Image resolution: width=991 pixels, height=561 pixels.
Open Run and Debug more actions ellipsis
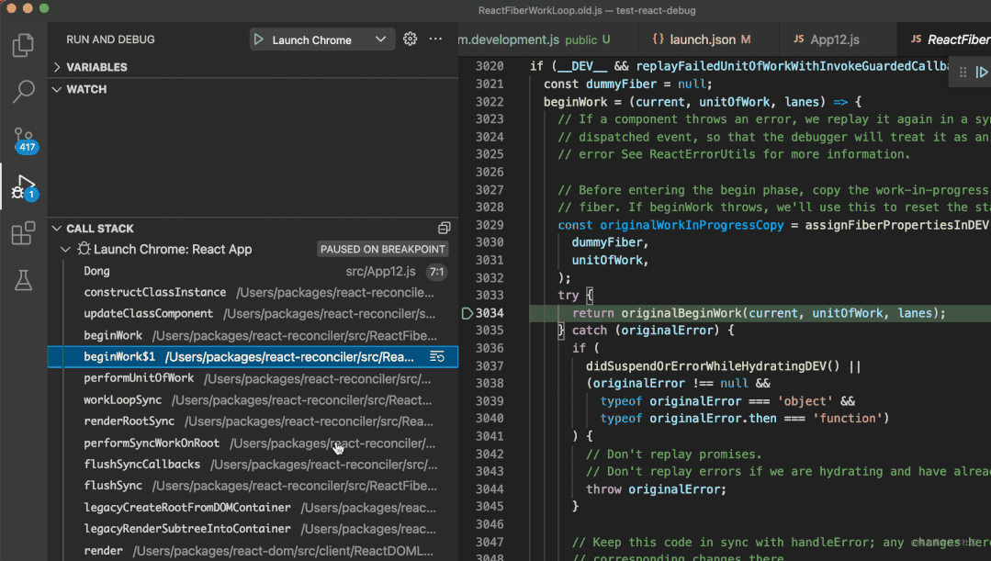[x=435, y=39]
